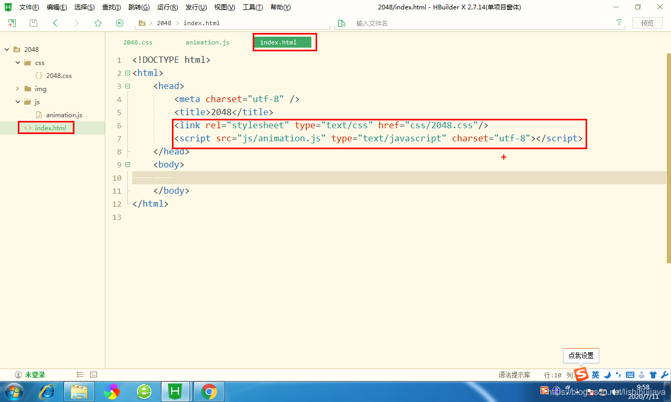The height and width of the screenshot is (402, 671).
Task: Fold the head tag on line 3
Action: (127, 86)
